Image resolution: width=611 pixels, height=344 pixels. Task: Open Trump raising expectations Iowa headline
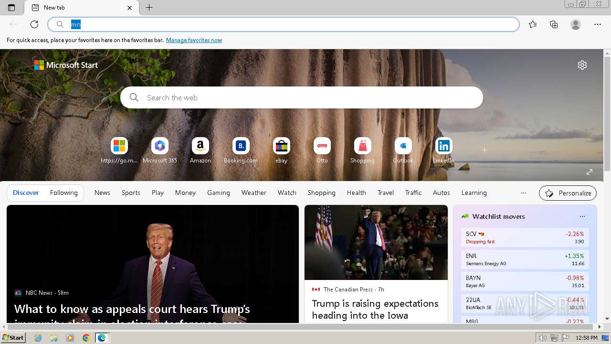[375, 309]
